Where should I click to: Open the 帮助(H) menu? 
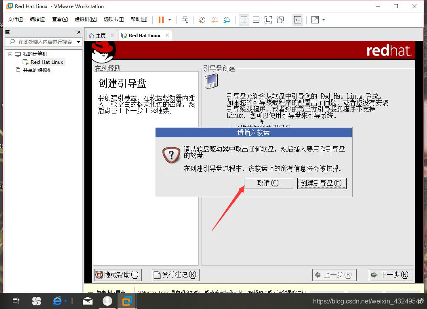tap(139, 19)
